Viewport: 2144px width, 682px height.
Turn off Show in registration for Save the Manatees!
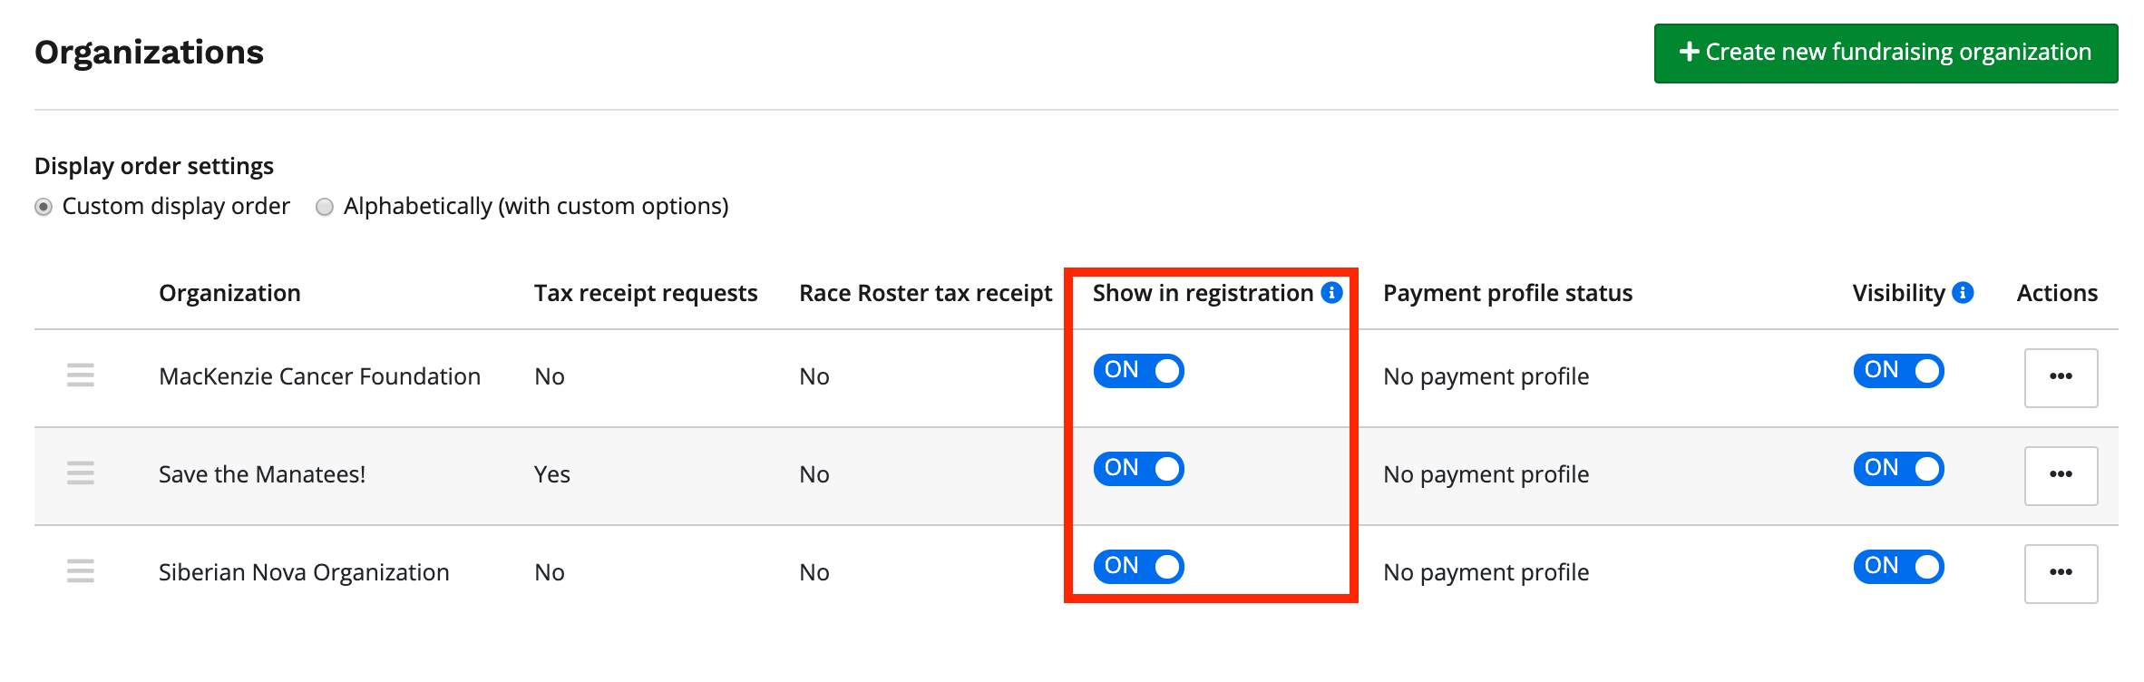pyautogui.click(x=1138, y=469)
